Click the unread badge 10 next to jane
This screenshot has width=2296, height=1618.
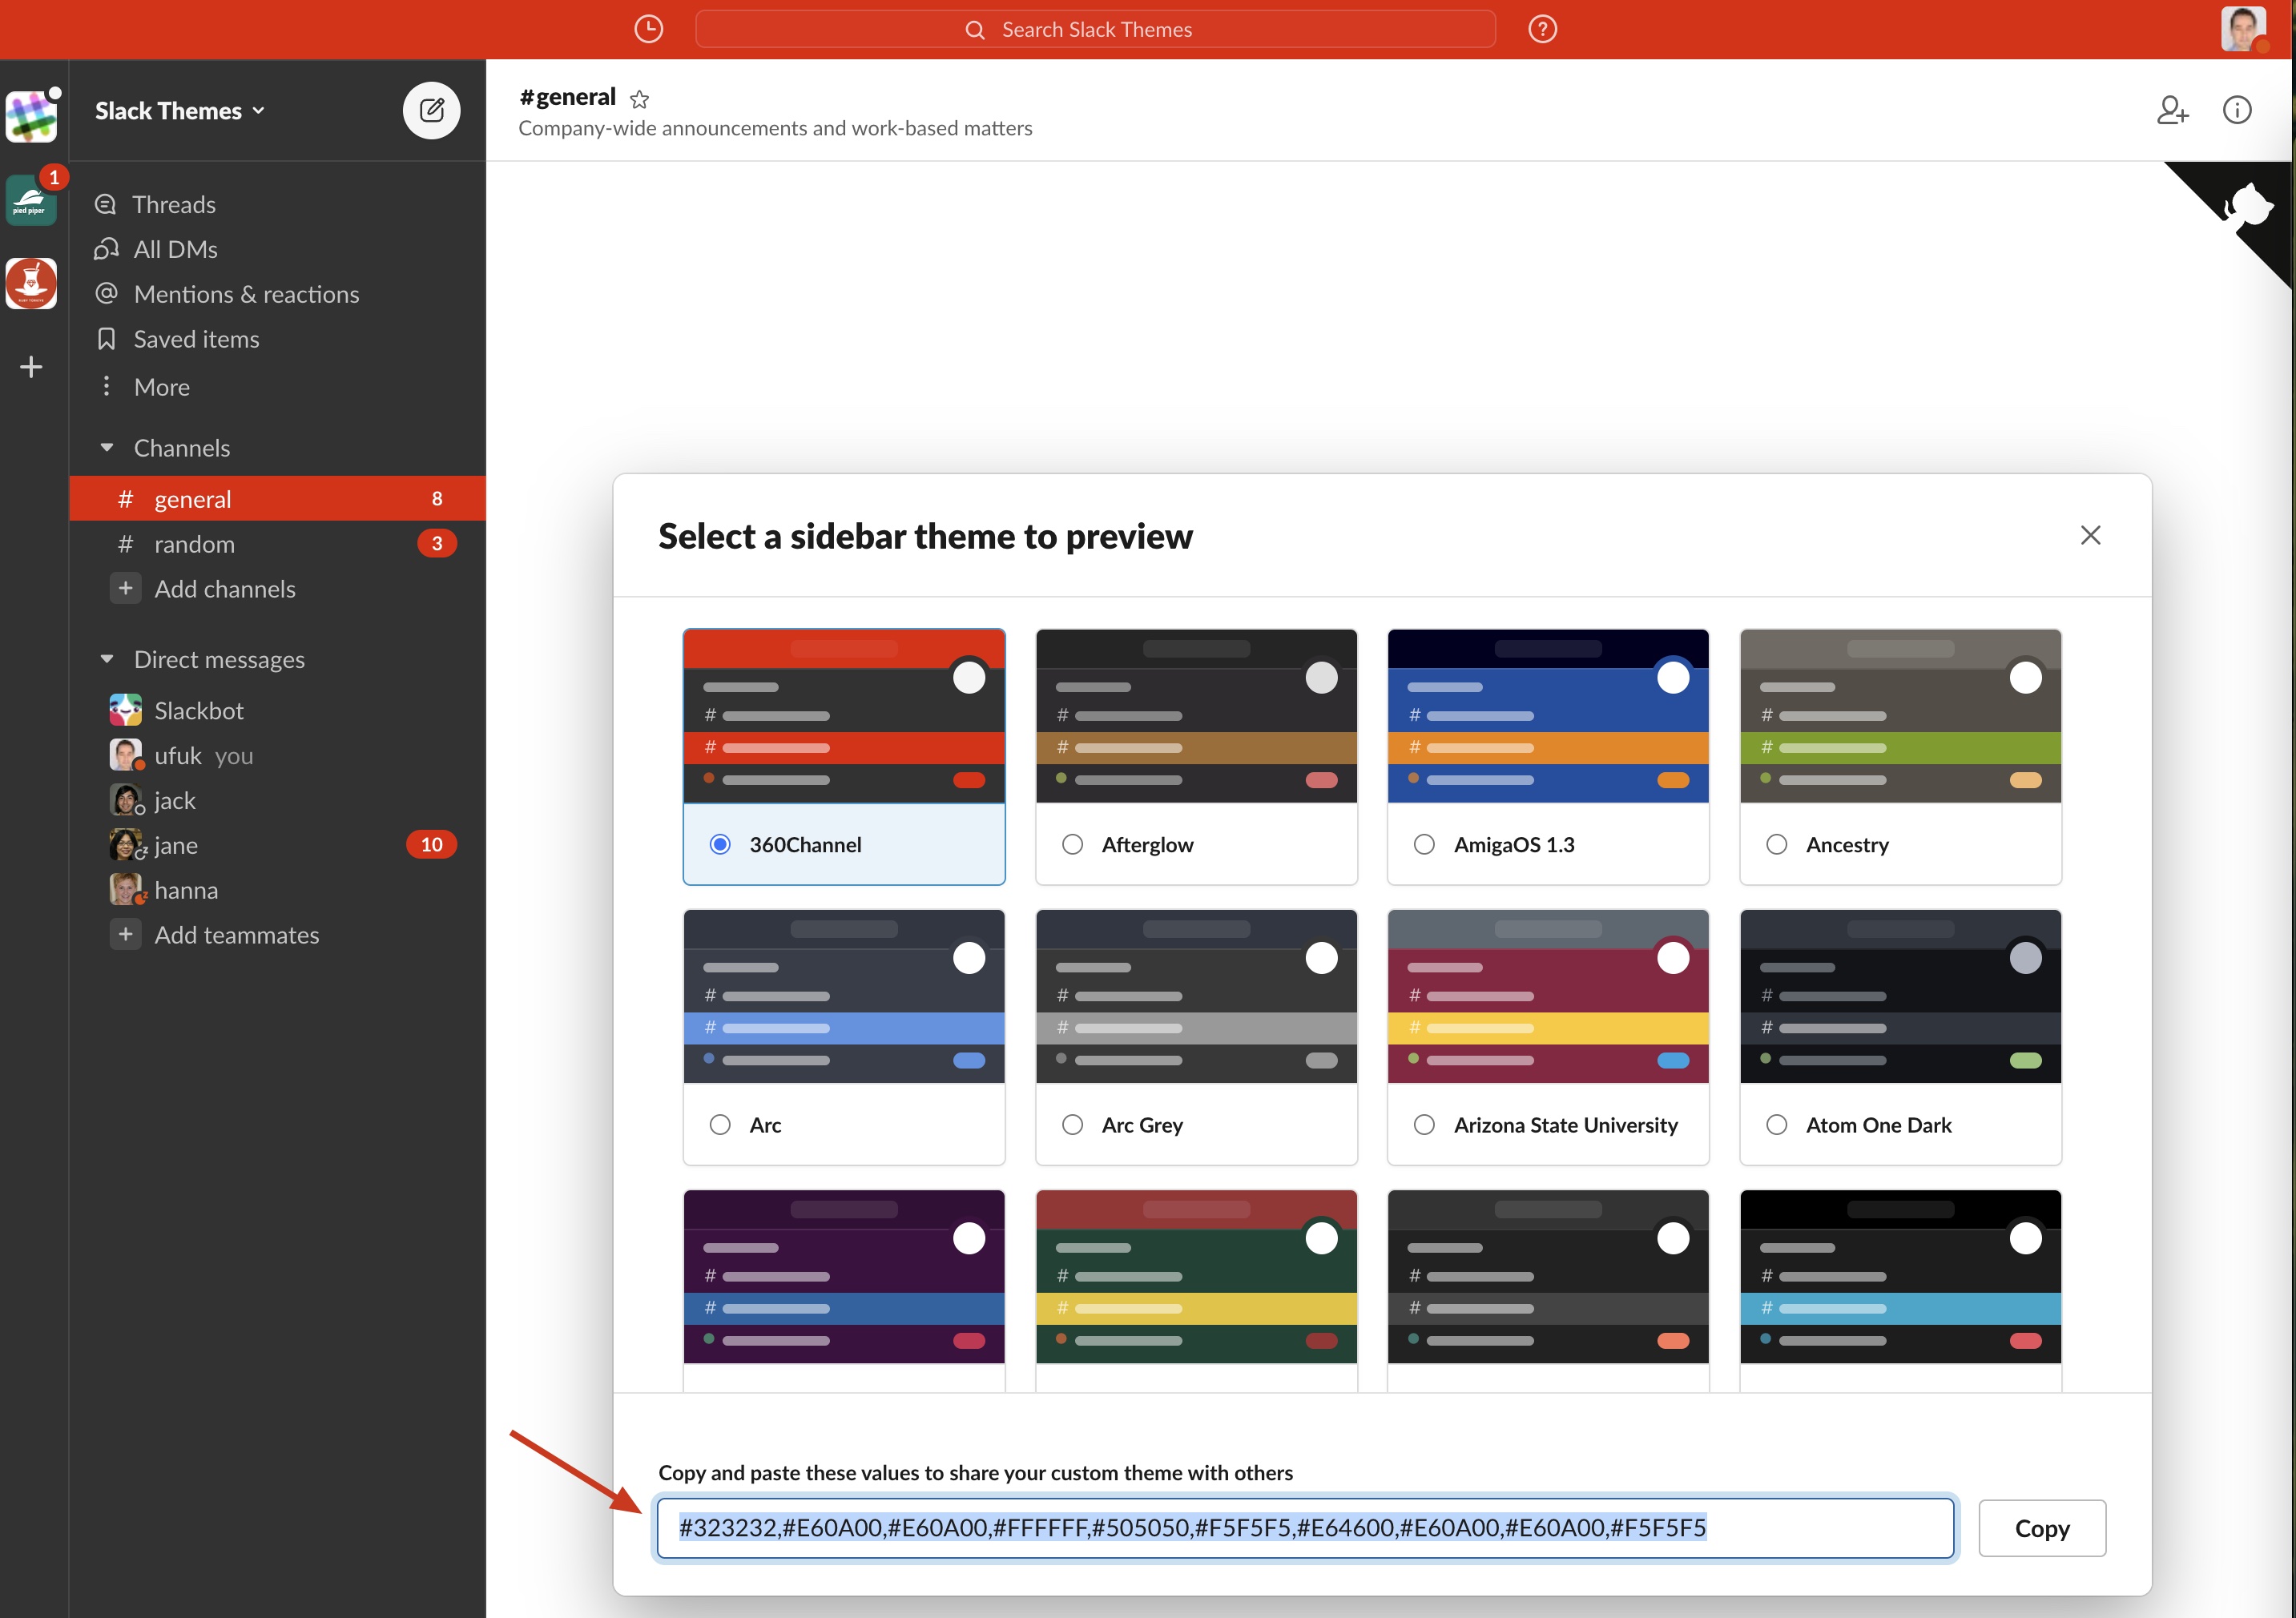point(431,844)
